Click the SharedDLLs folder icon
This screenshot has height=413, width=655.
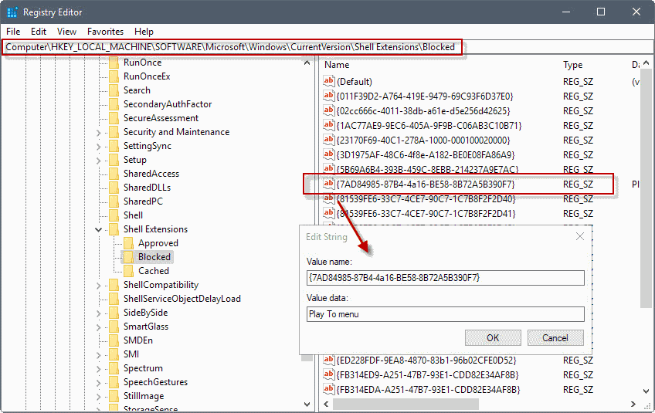pyautogui.click(x=114, y=188)
